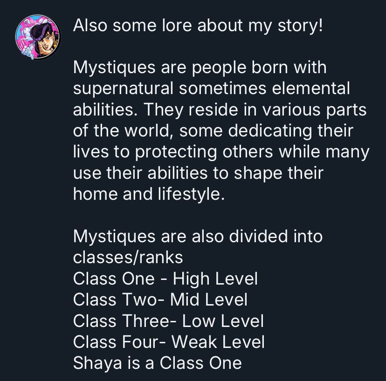
Task: Tap the word "lifestyle."
Action: point(191,195)
